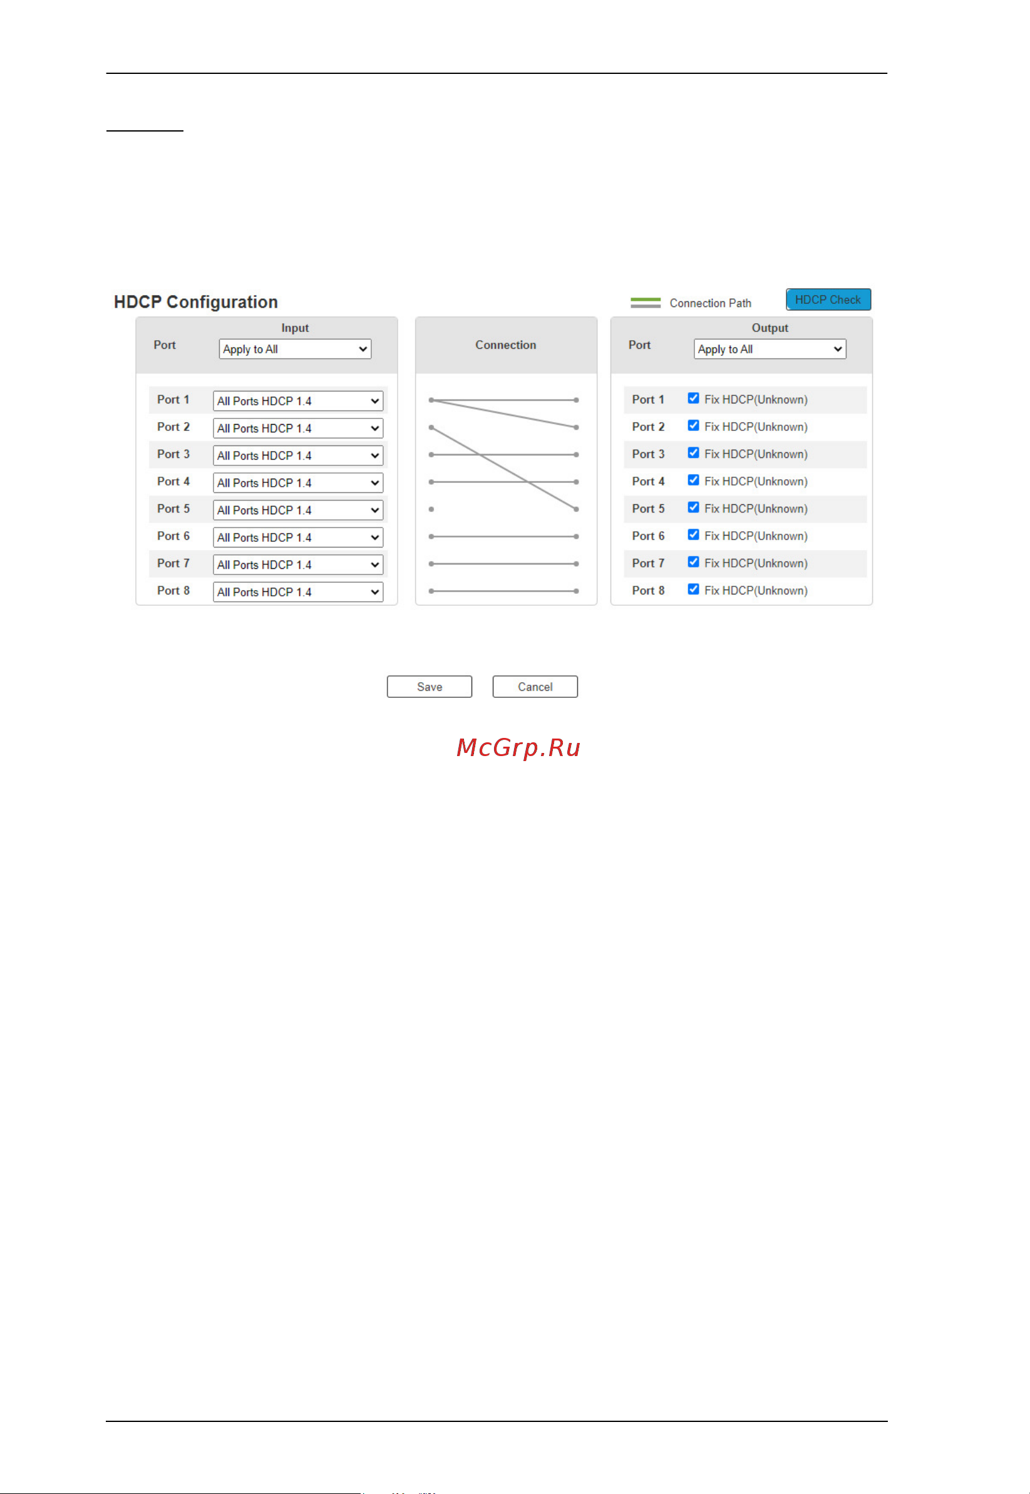Click the HDCP Check button
Image resolution: width=1030 pixels, height=1494 pixels.
pyautogui.click(x=828, y=299)
